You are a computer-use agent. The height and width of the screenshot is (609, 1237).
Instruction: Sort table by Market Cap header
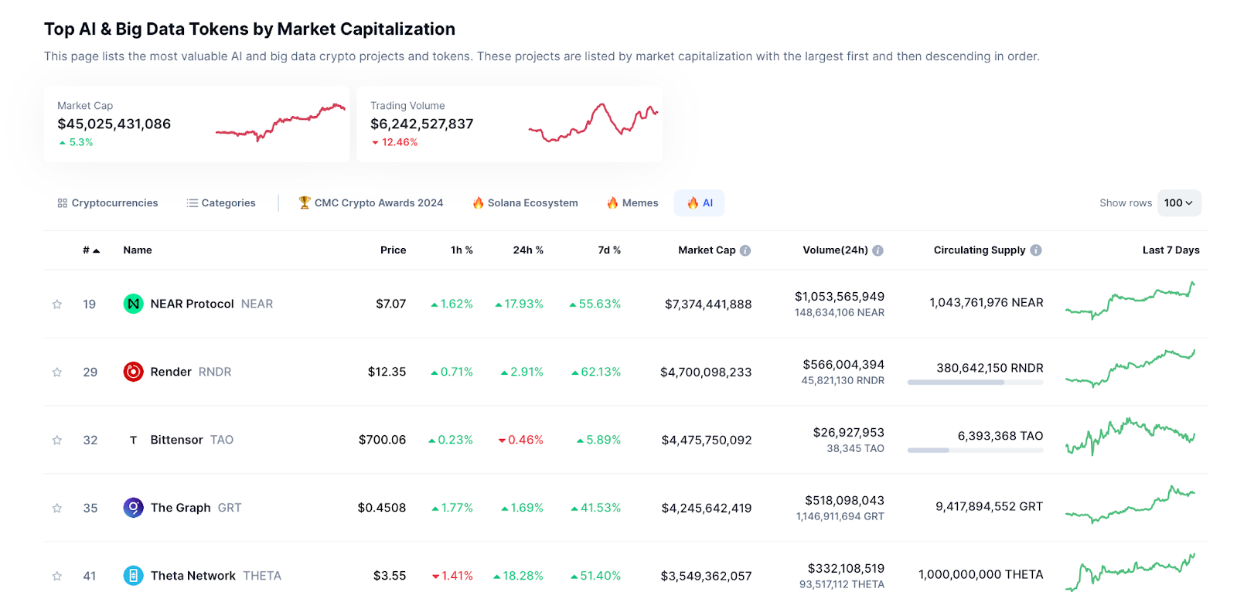coord(707,250)
